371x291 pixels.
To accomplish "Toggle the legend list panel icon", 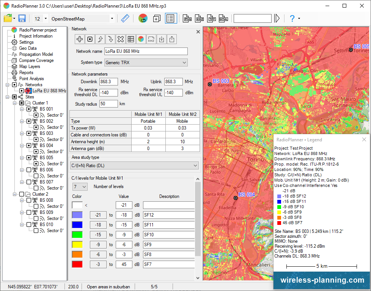I will [x=171, y=18].
